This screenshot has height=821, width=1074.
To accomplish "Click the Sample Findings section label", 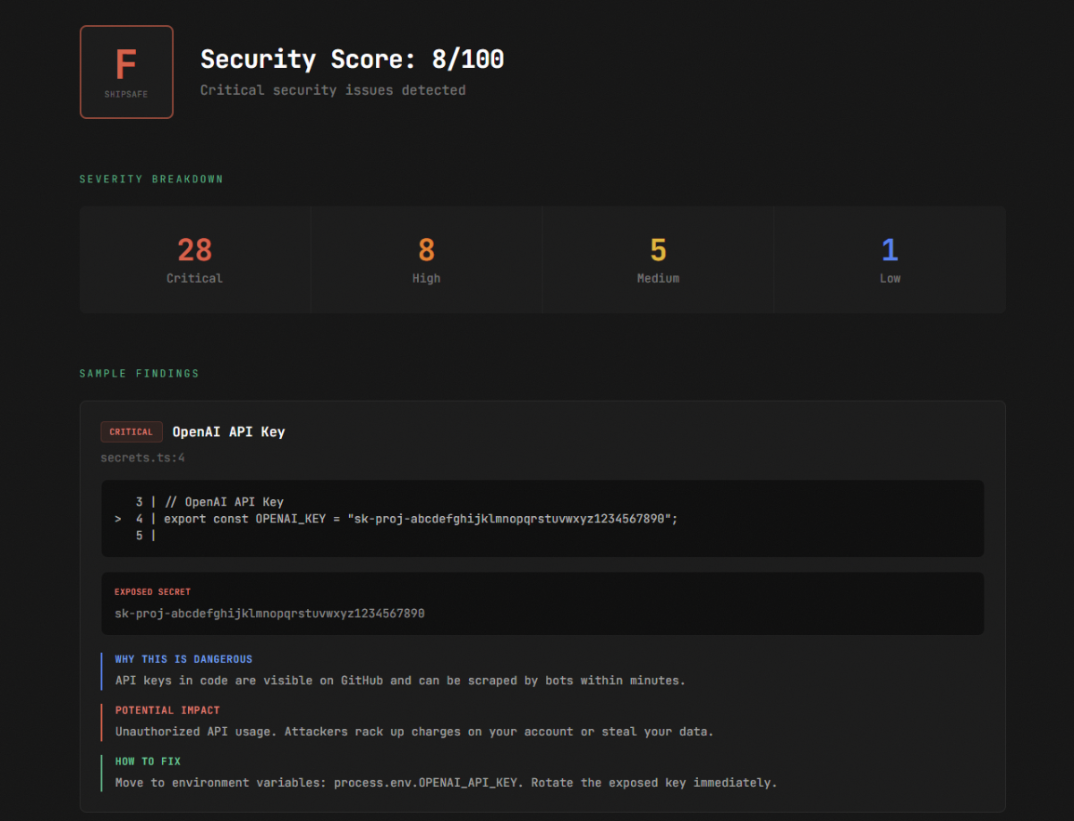I will pyautogui.click(x=139, y=373).
